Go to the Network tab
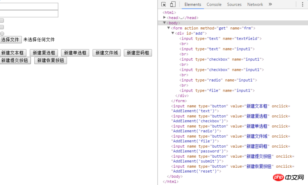This screenshot has width=308, height=185. click(255, 5)
